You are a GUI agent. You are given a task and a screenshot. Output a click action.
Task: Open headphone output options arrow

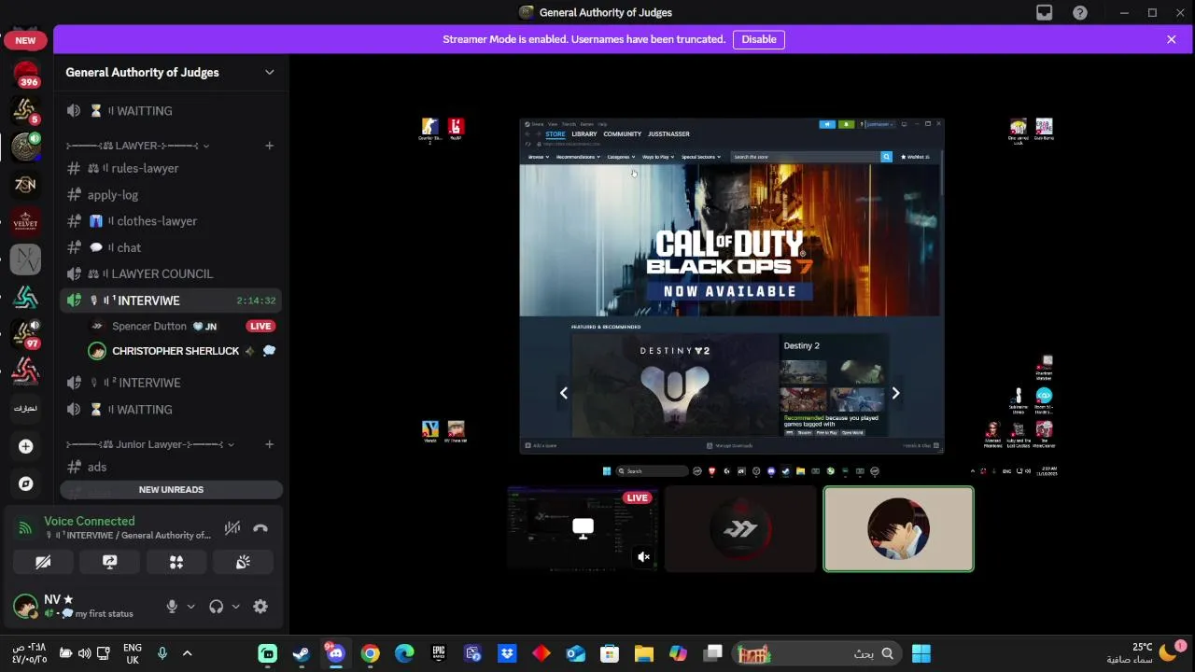235,607
